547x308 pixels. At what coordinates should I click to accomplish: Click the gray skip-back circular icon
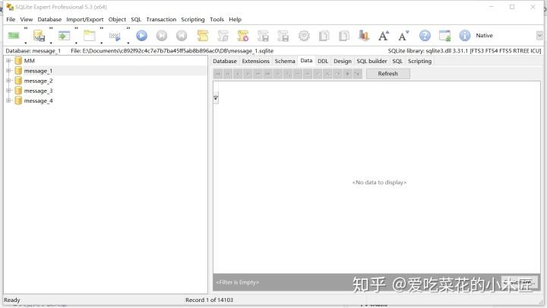(x=182, y=36)
